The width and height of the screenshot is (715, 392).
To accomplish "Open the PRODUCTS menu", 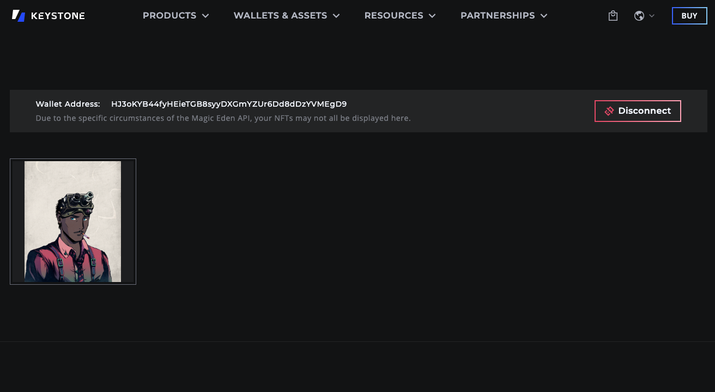I will (169, 16).
